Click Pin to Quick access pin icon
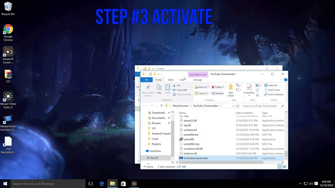The image size is (335, 188). (148, 87)
